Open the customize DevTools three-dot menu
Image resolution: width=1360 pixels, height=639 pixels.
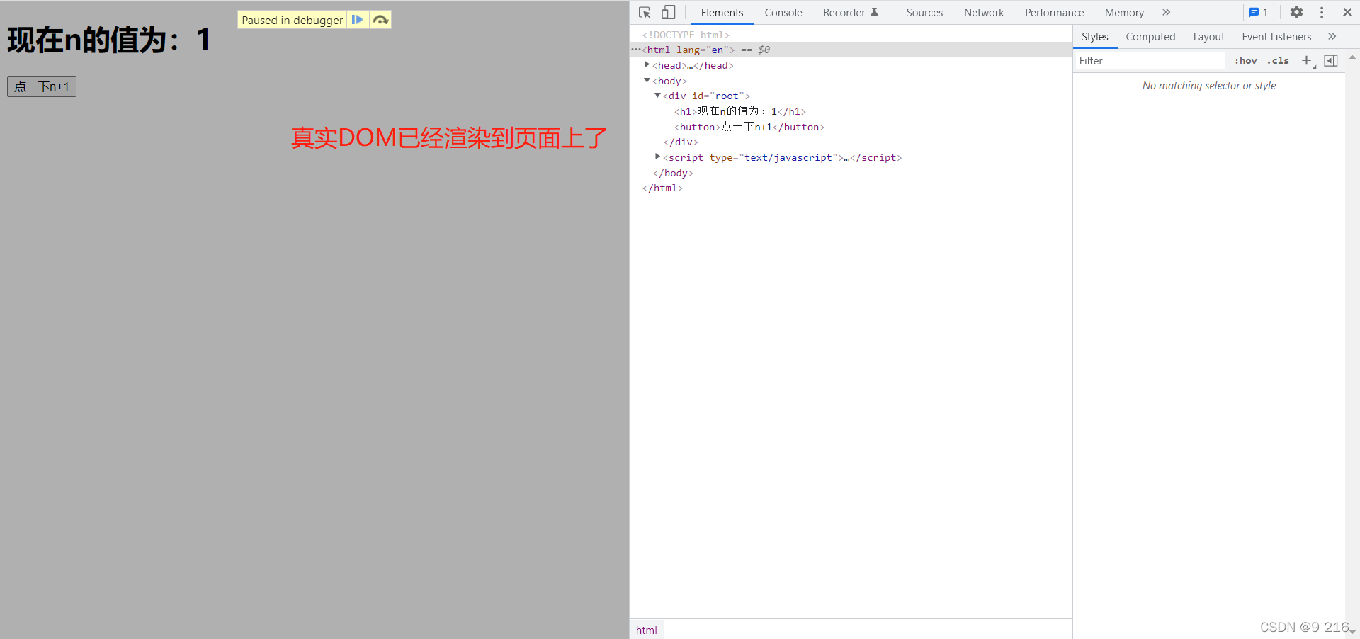click(x=1322, y=12)
